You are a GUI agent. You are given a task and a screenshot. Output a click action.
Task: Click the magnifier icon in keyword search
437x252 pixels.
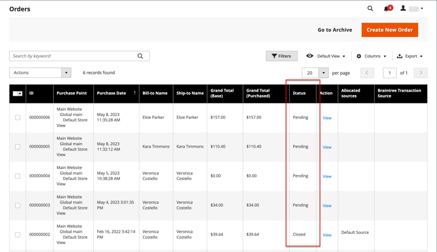tap(140, 56)
